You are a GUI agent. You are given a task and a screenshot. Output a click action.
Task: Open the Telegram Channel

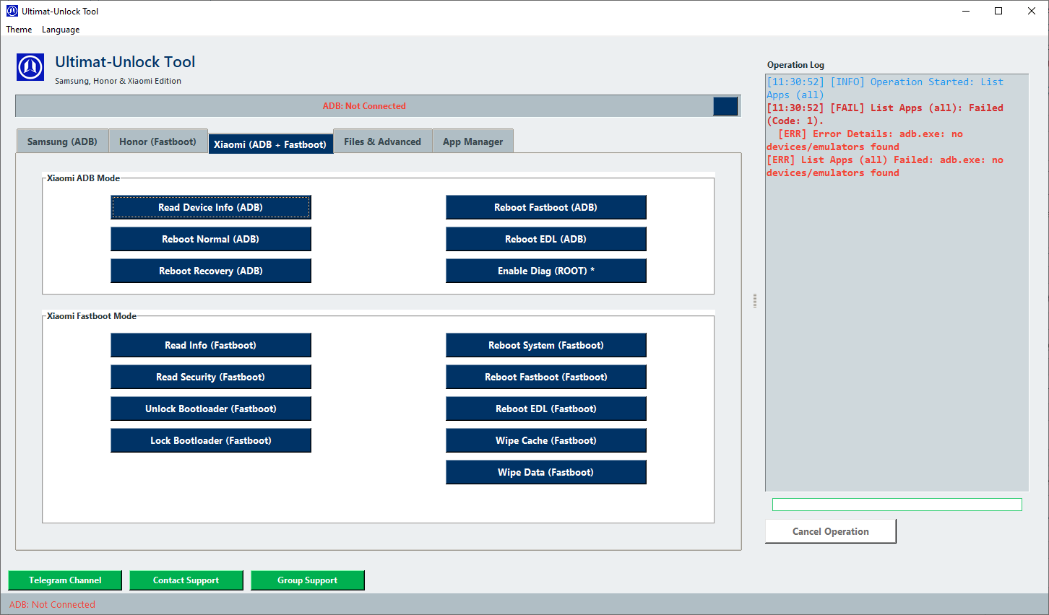(x=64, y=580)
